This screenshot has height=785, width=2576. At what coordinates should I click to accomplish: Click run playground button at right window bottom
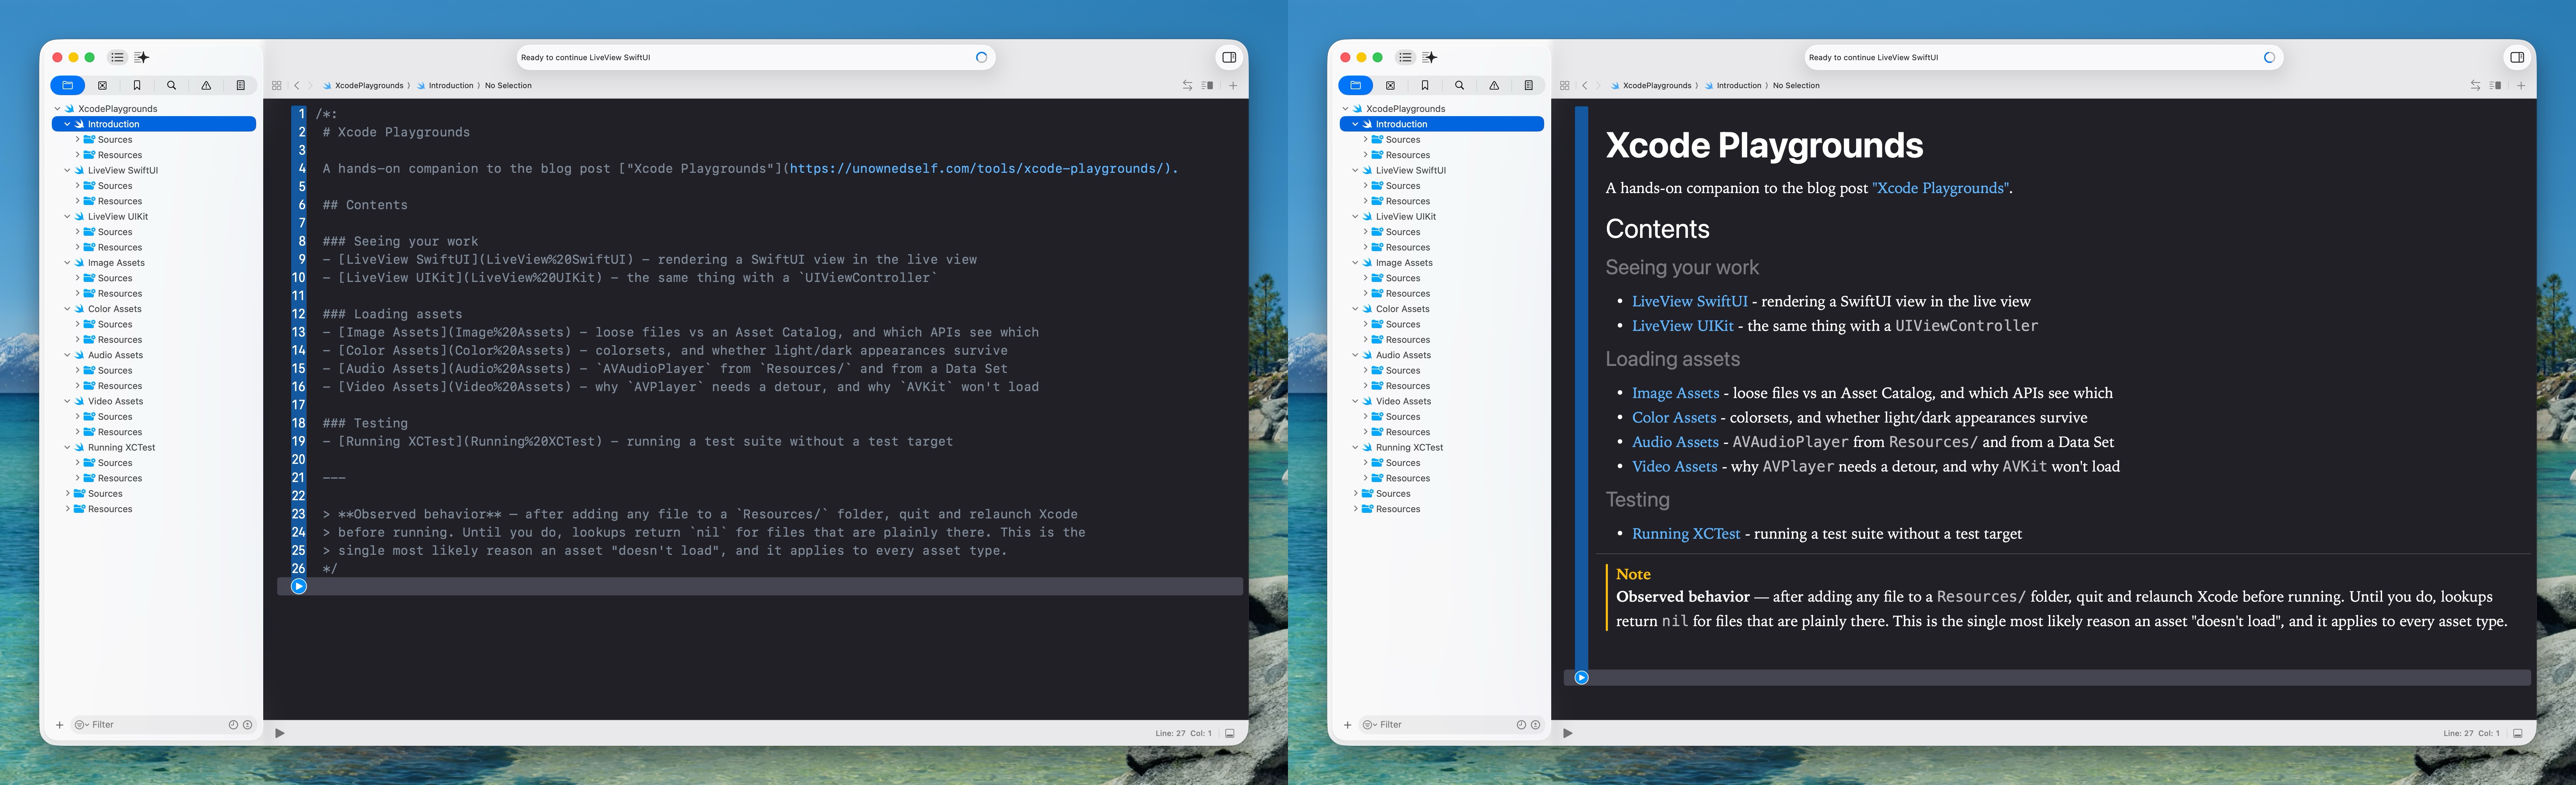(1568, 733)
